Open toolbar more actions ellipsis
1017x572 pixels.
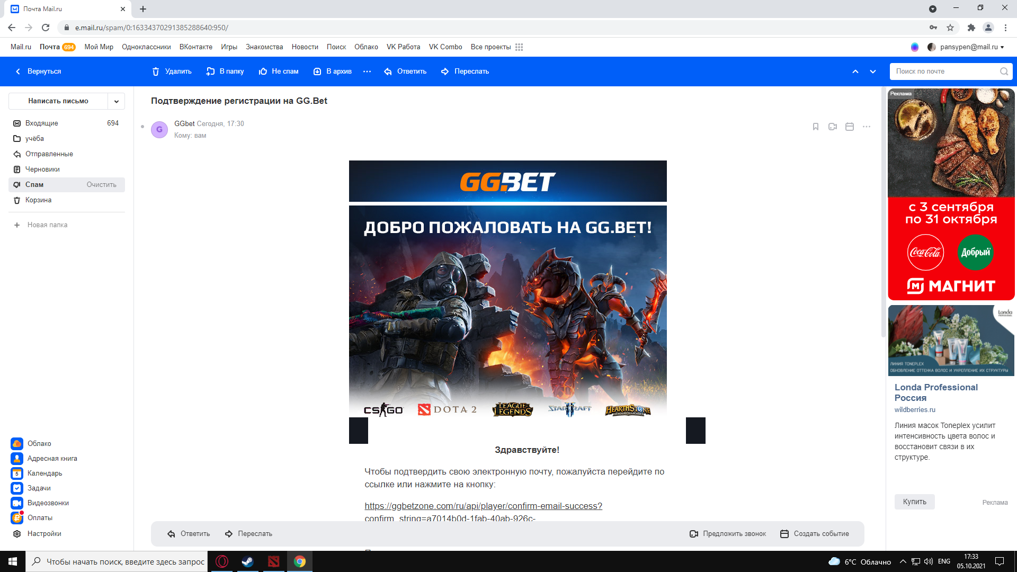[367, 71]
